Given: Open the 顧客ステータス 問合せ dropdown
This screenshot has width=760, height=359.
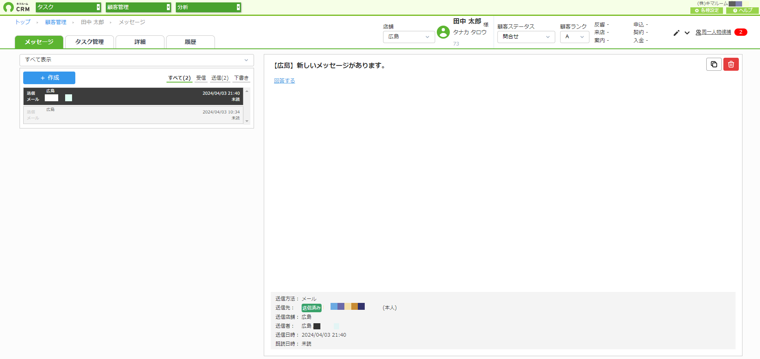Looking at the screenshot, I should pyautogui.click(x=526, y=37).
